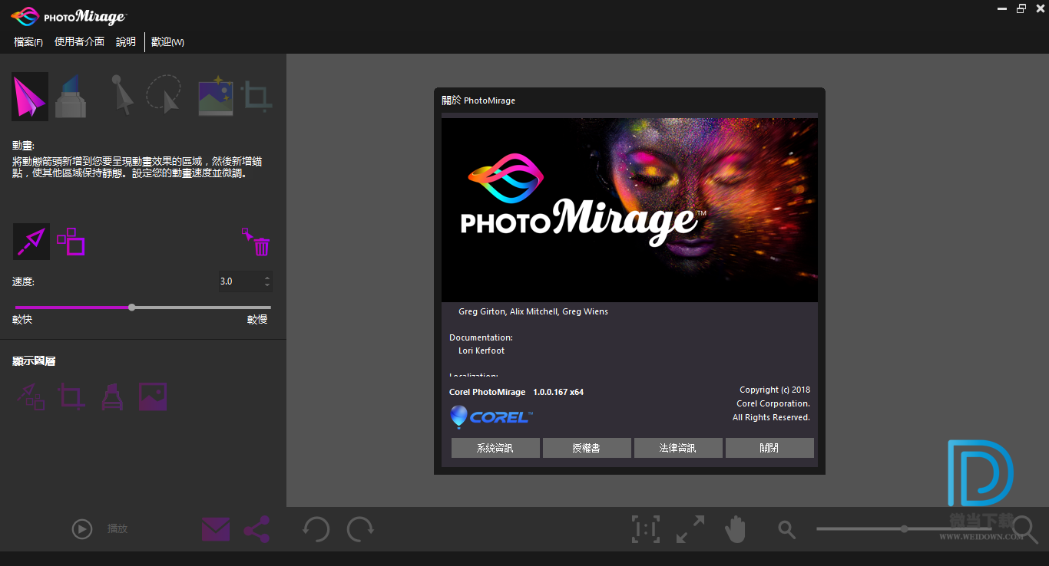Click the email envelope share icon

(216, 529)
